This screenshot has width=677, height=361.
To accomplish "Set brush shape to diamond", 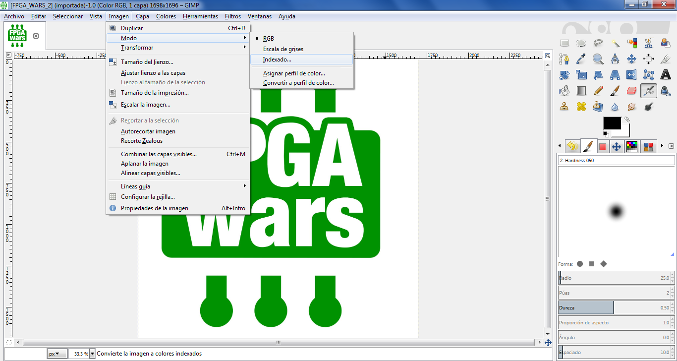I will point(604,264).
